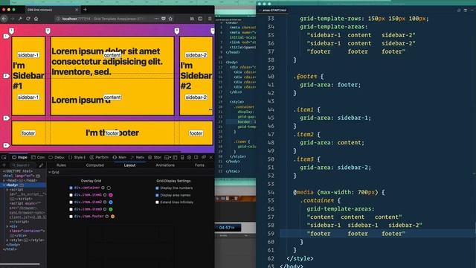Toggle Display area names checkbox
This screenshot has width=476, height=268.
tap(157, 195)
